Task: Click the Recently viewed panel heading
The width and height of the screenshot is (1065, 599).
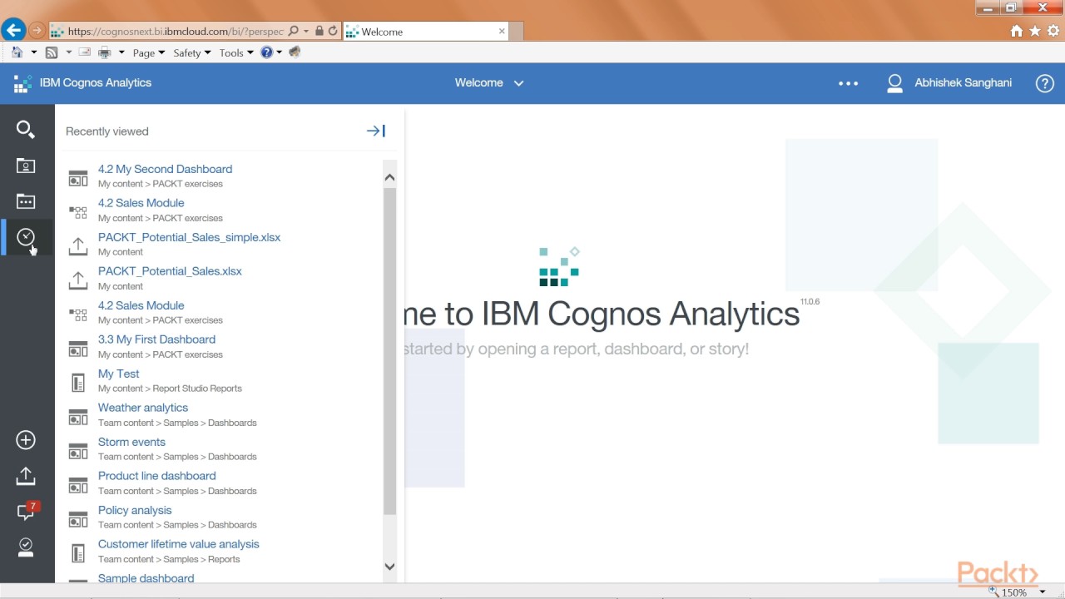Action: 107,131
